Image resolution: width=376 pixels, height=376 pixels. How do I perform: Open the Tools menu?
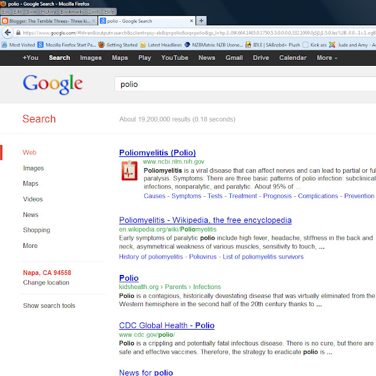94,12
